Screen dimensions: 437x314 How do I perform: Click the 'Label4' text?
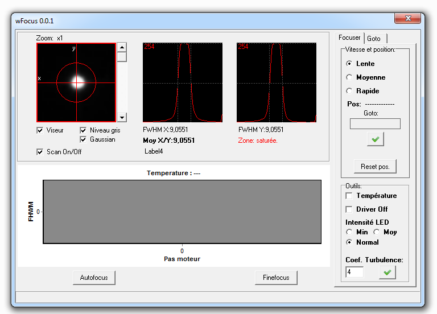[x=154, y=151]
